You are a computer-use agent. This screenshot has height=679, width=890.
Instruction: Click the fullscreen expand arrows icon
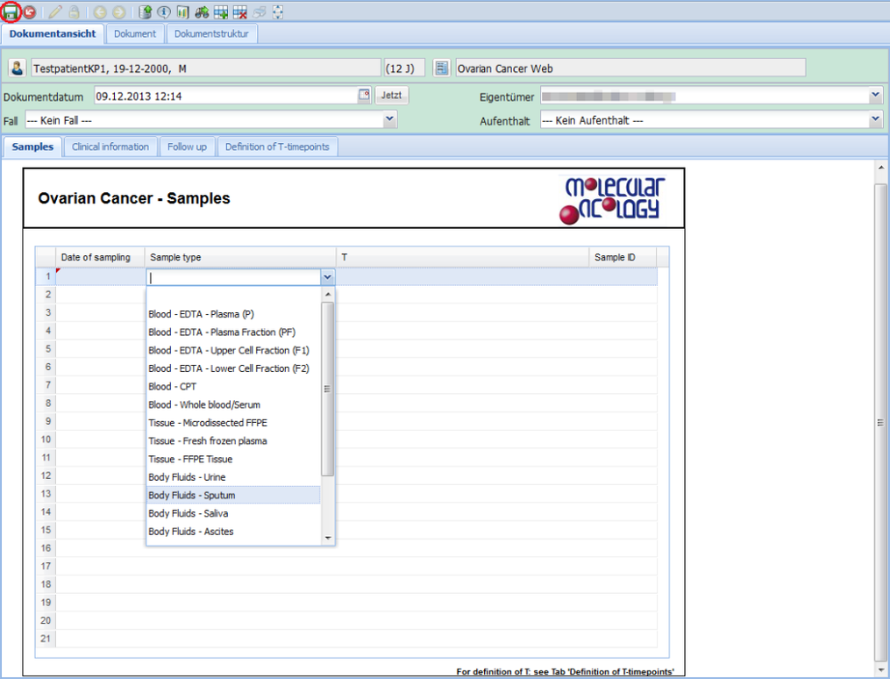point(278,12)
